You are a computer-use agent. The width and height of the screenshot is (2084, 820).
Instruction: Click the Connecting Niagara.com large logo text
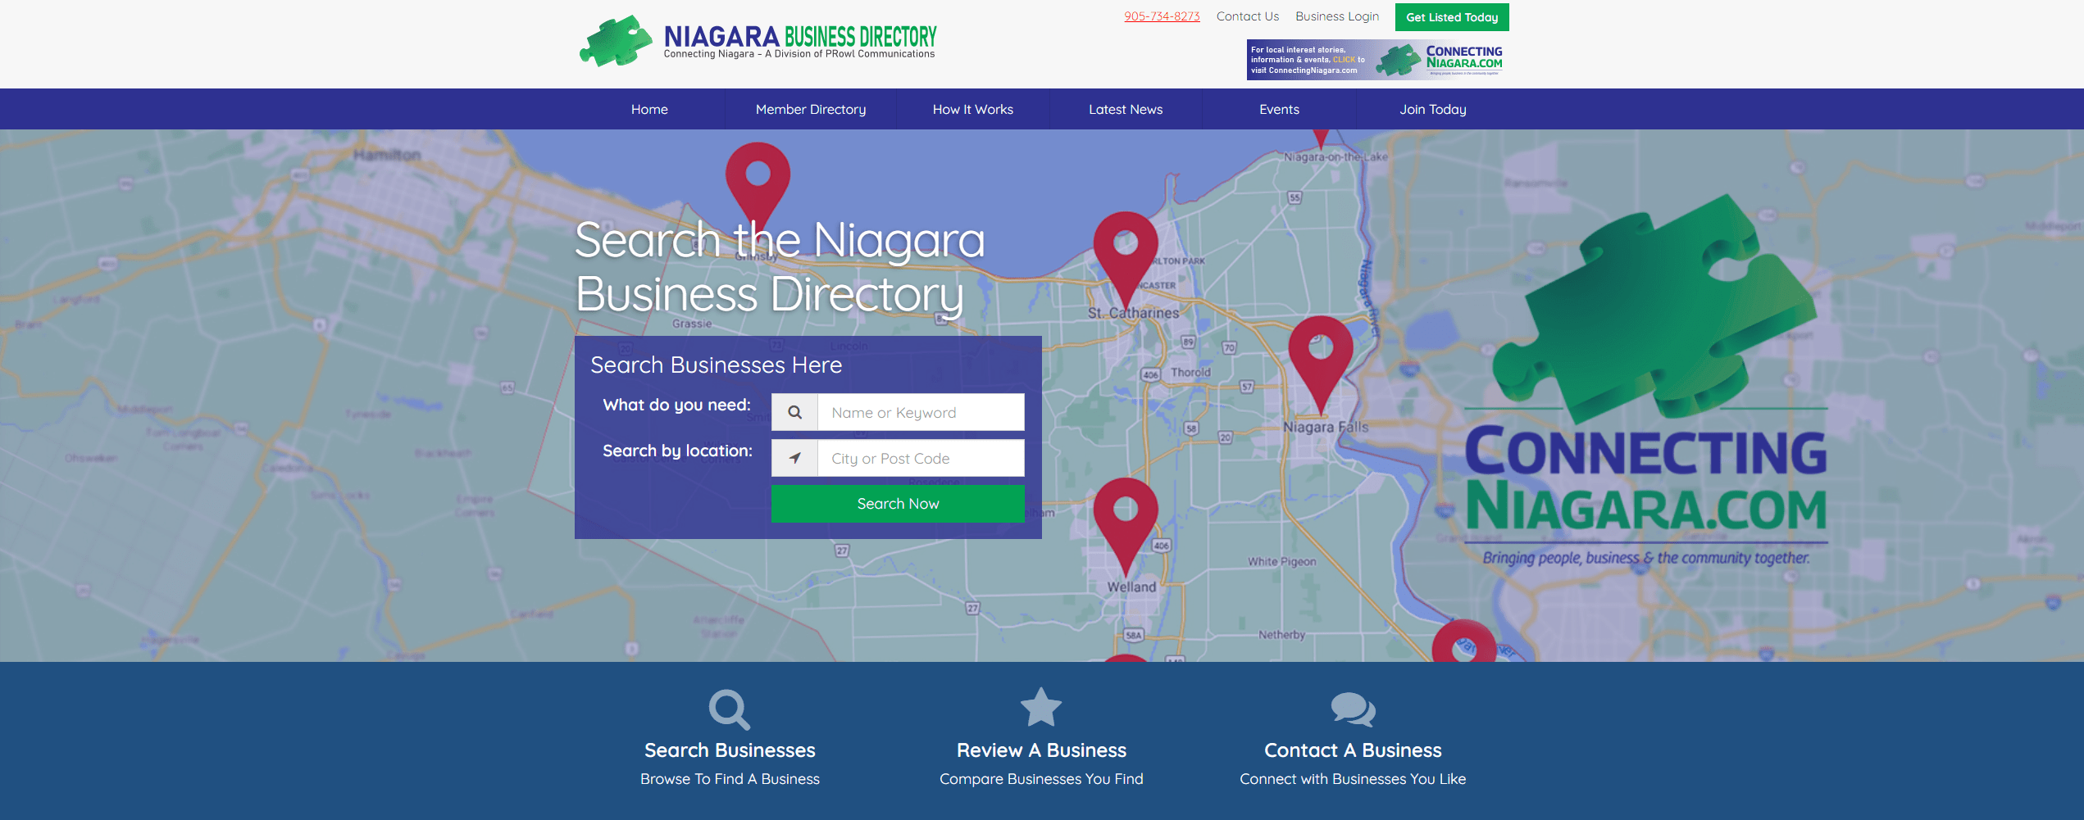tap(1646, 479)
